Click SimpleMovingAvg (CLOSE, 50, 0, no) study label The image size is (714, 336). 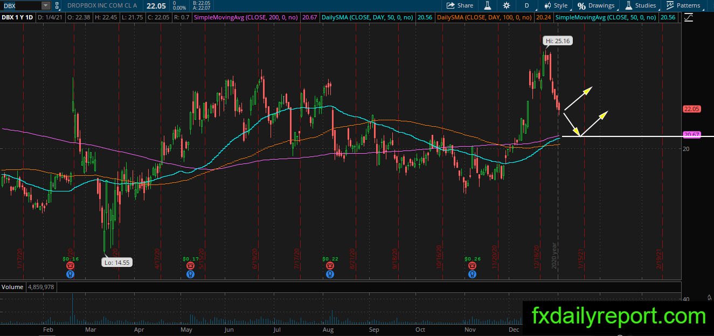[606, 18]
